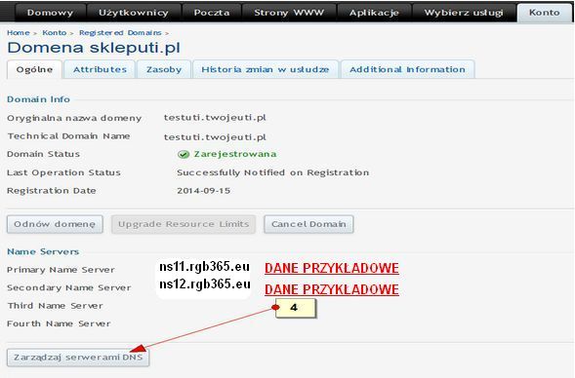Open the Domowy menu tab
This screenshot has height=378, width=575.
coord(50,13)
